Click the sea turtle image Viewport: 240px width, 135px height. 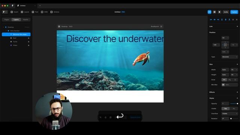[141, 58]
